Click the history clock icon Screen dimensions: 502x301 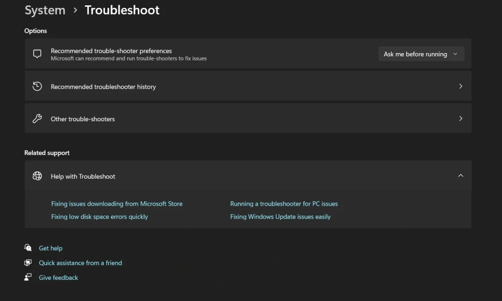point(37,86)
